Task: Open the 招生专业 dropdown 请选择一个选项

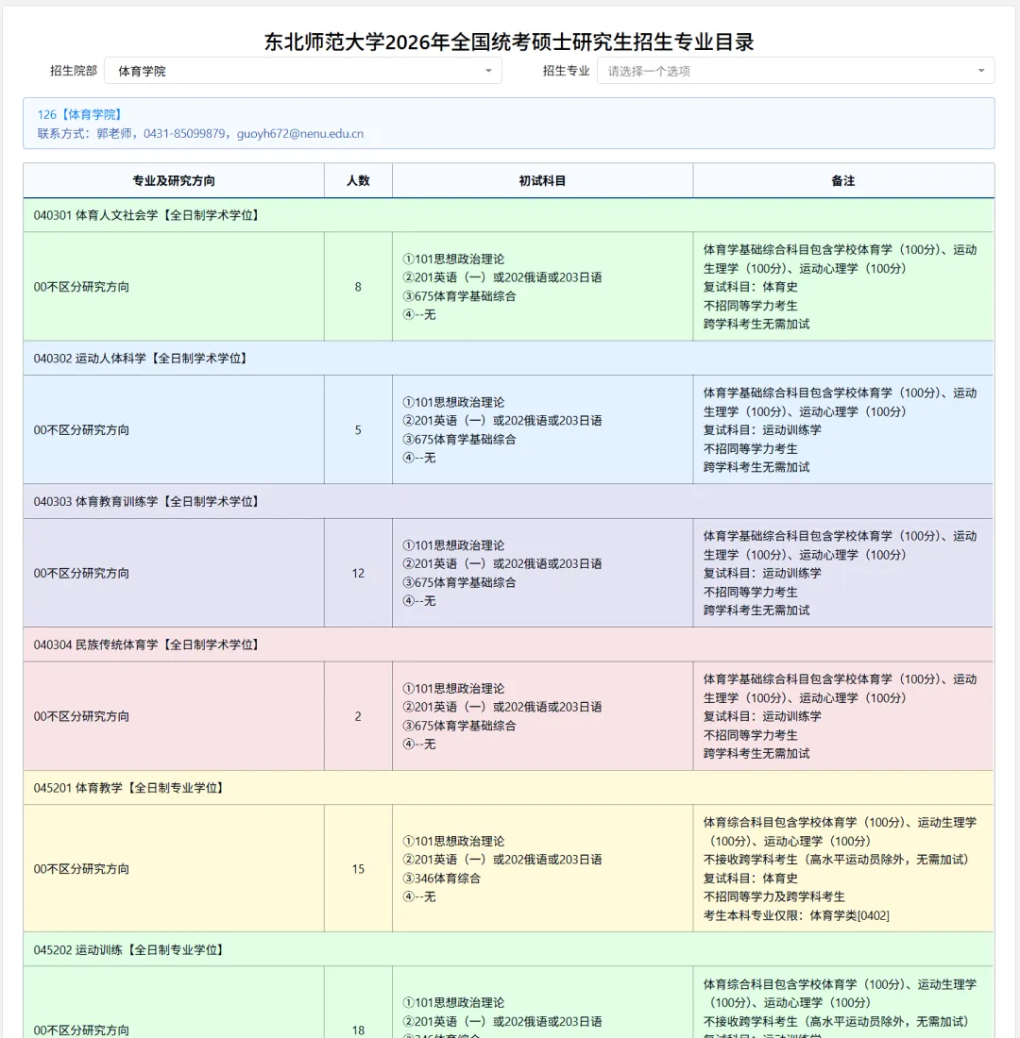Action: [795, 71]
